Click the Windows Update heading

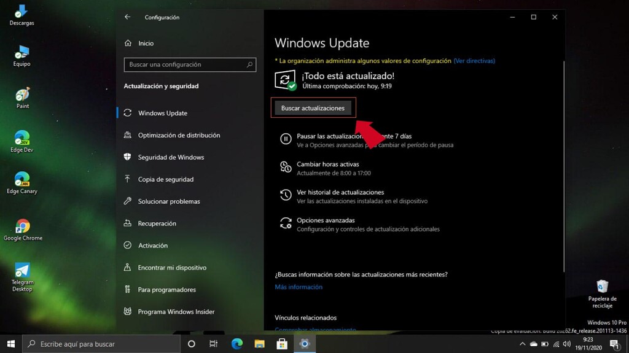pyautogui.click(x=322, y=43)
